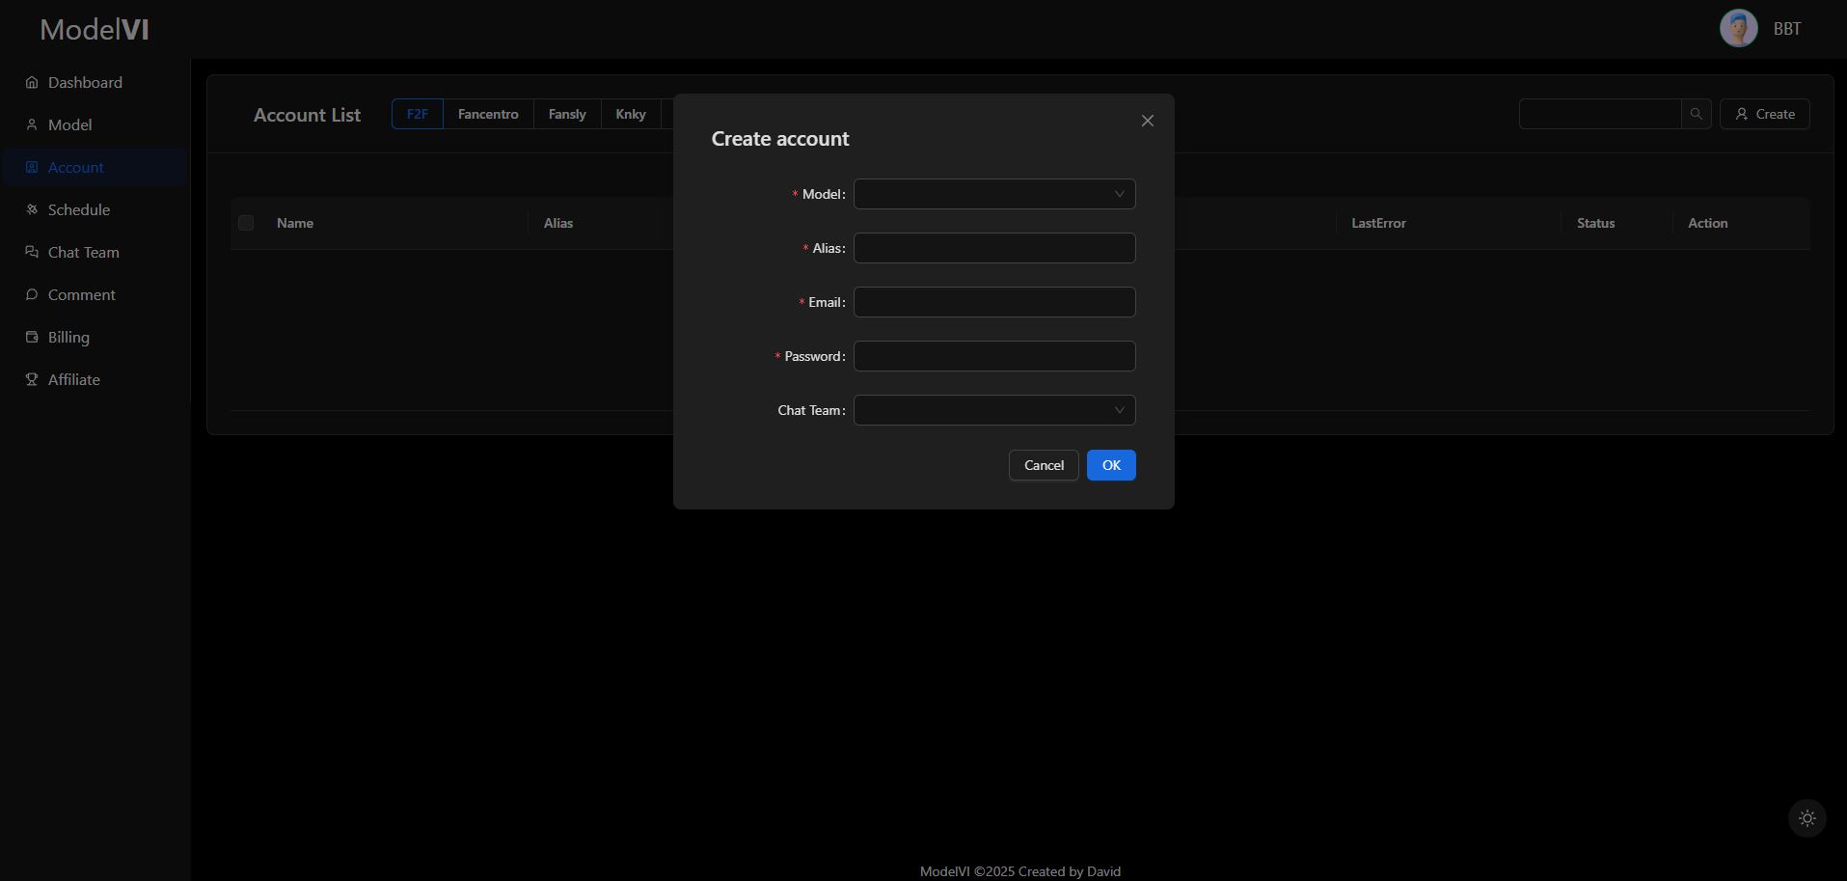The height and width of the screenshot is (881, 1847).
Task: Toggle the light/dark theme sun button
Action: (x=1806, y=818)
